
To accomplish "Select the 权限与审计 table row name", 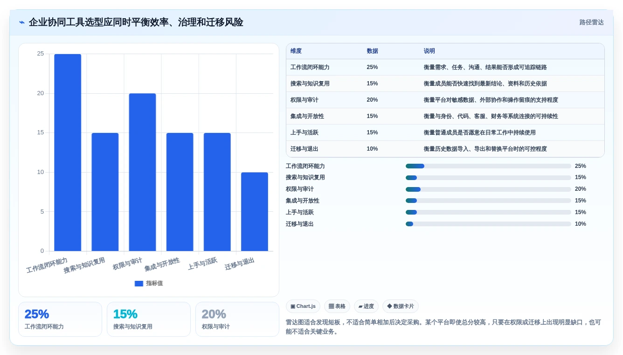I will (305, 100).
